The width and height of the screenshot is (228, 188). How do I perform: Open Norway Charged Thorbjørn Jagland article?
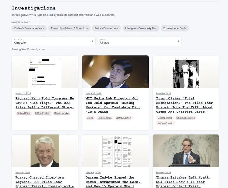[45, 182]
